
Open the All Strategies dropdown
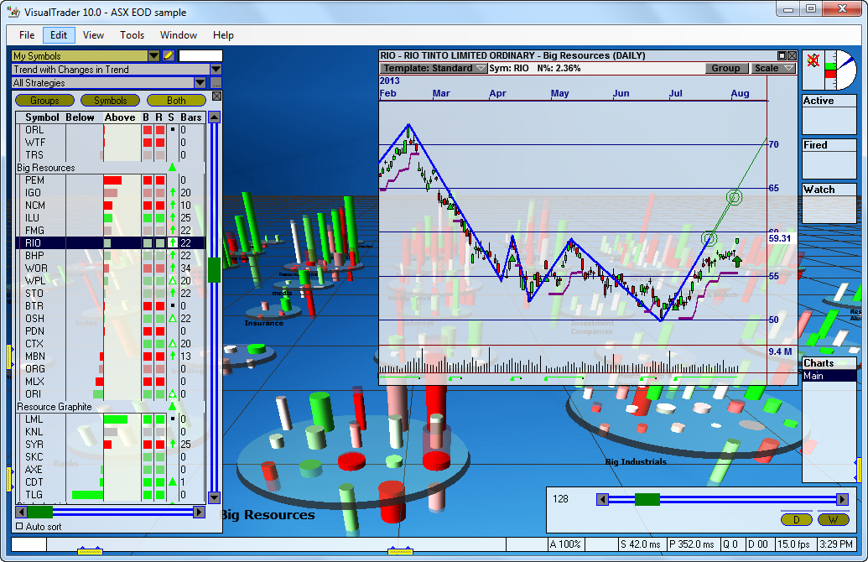click(x=200, y=82)
